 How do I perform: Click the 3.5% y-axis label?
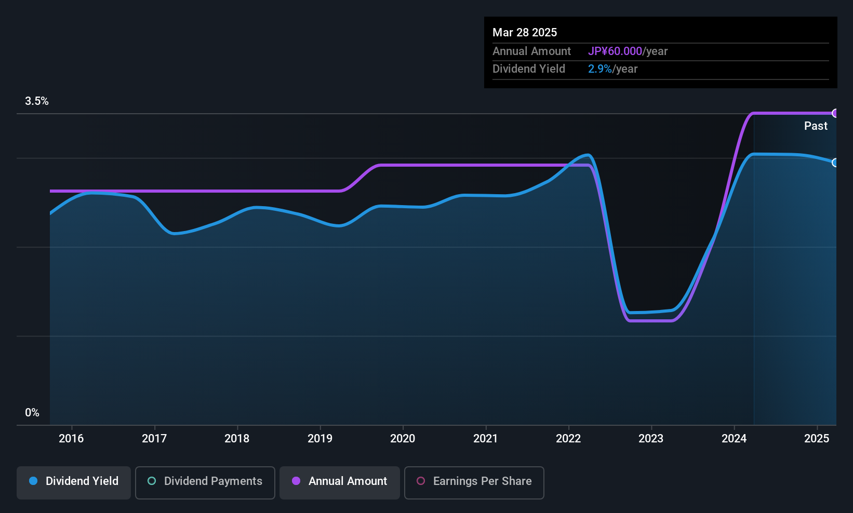[x=37, y=101]
